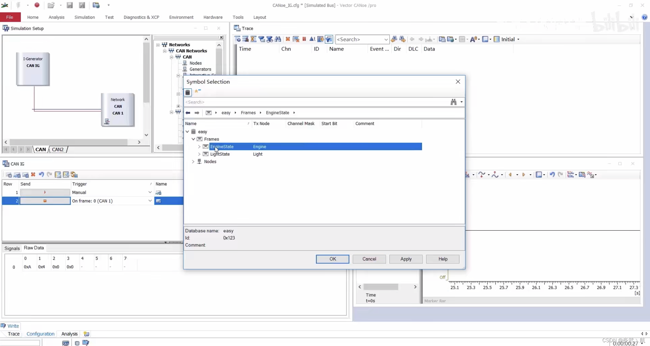The width and height of the screenshot is (650, 346).
Task: Click the binoculars find icon in Trace toolbar
Action: pos(278,39)
